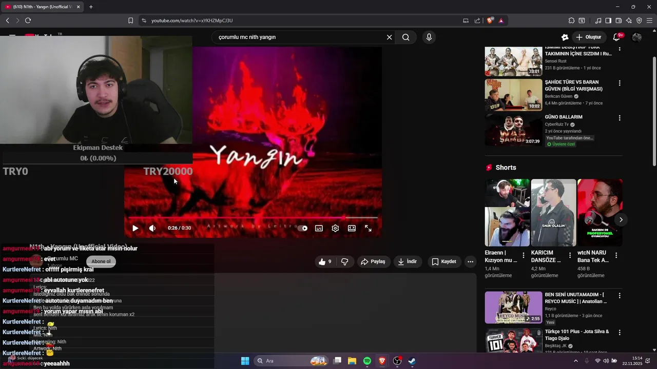Viewport: 657px width, 369px height.
Task: Open a new browser tab
Action: (91, 7)
